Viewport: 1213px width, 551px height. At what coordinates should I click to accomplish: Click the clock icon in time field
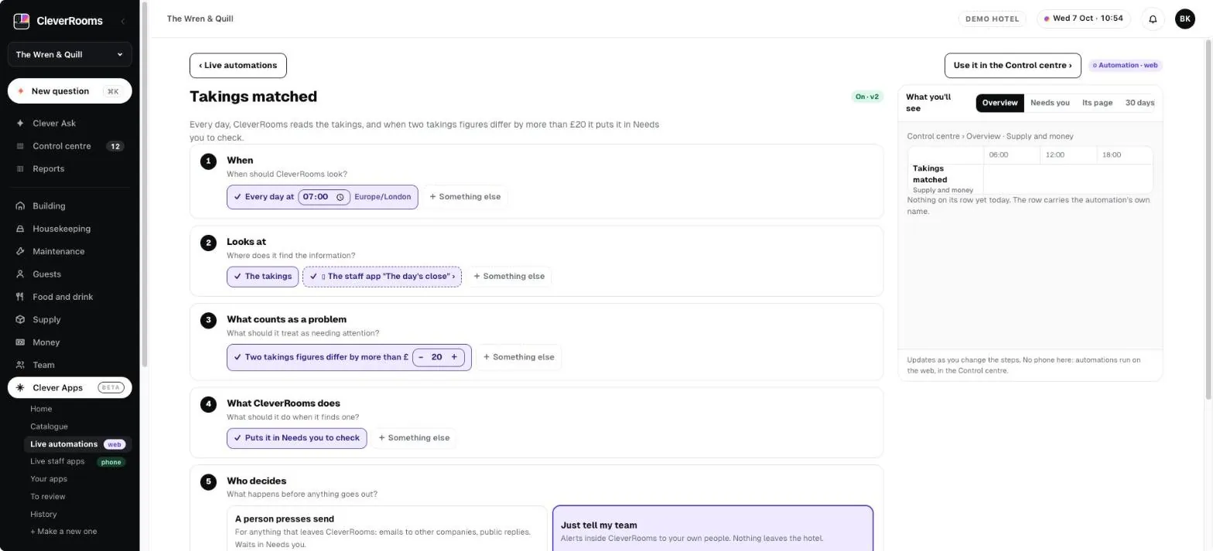click(x=340, y=197)
